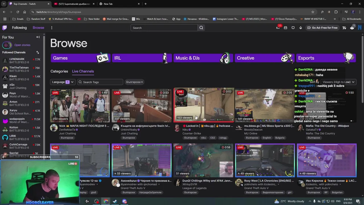Open the Chrome three-dot menu
This screenshot has width=364, height=205.
(360, 12)
